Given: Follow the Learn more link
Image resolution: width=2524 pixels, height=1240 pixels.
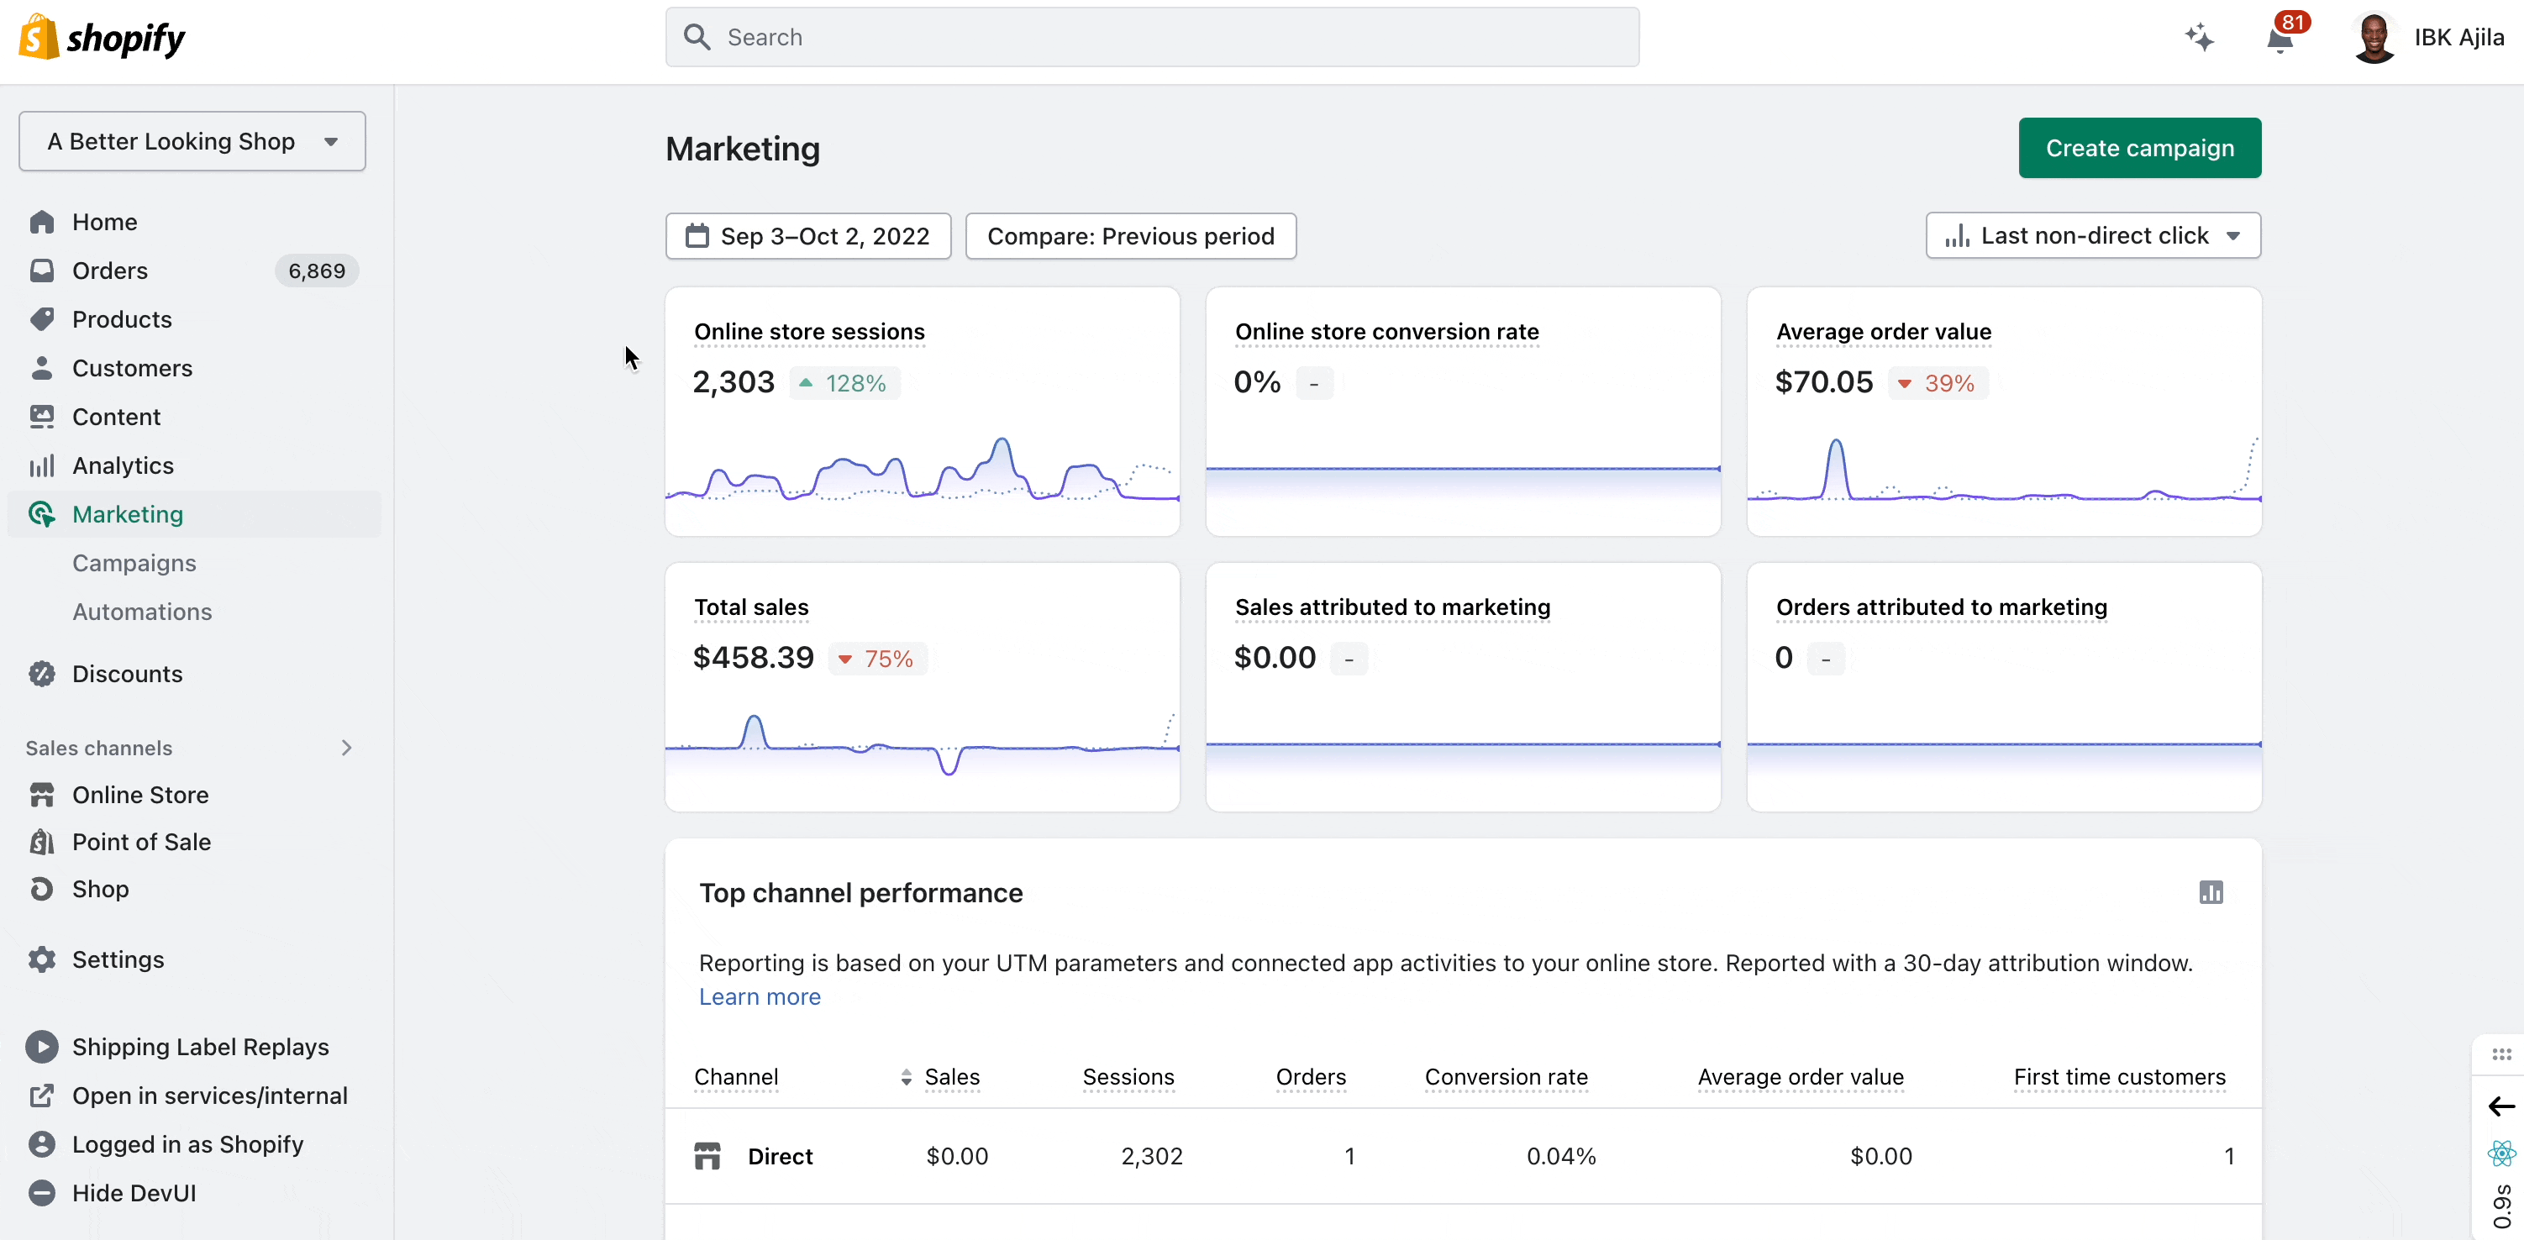Looking at the screenshot, I should (x=760, y=997).
